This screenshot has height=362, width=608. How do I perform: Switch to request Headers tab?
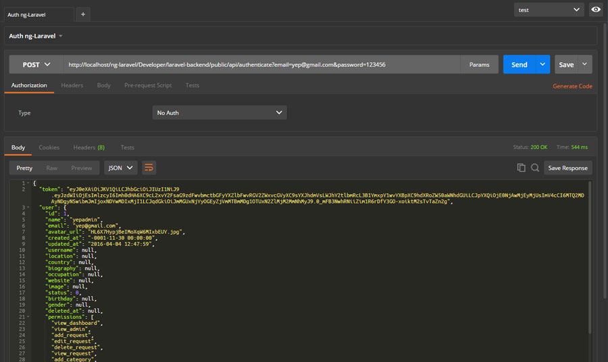[x=72, y=85]
